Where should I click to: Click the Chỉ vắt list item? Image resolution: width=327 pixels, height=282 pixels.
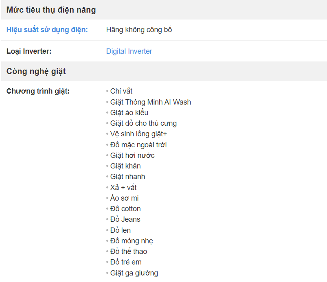point(121,91)
